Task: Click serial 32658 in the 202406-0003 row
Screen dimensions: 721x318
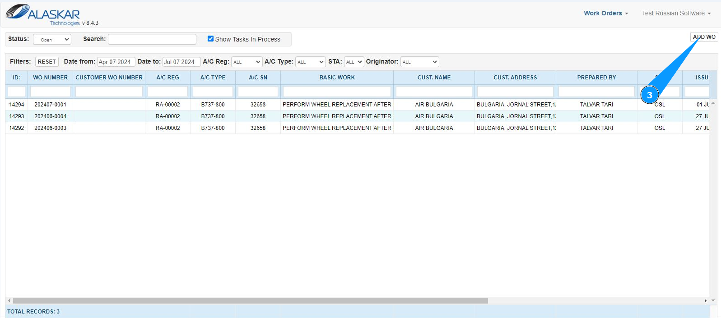Action: 258,128
